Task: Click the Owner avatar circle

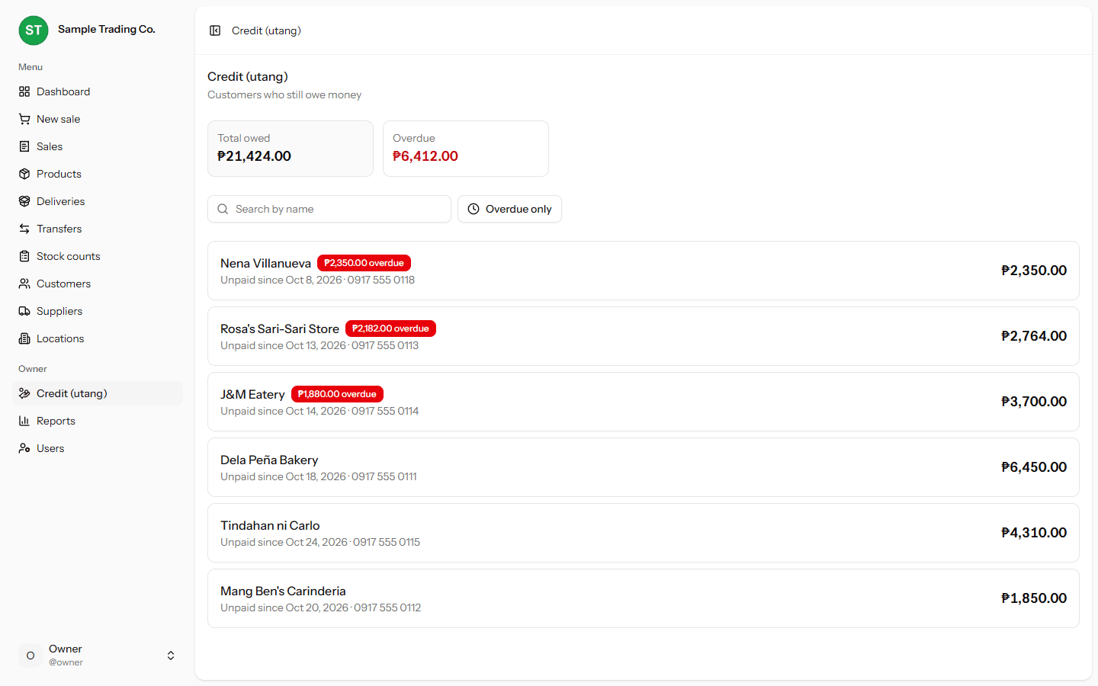Action: coord(30,656)
